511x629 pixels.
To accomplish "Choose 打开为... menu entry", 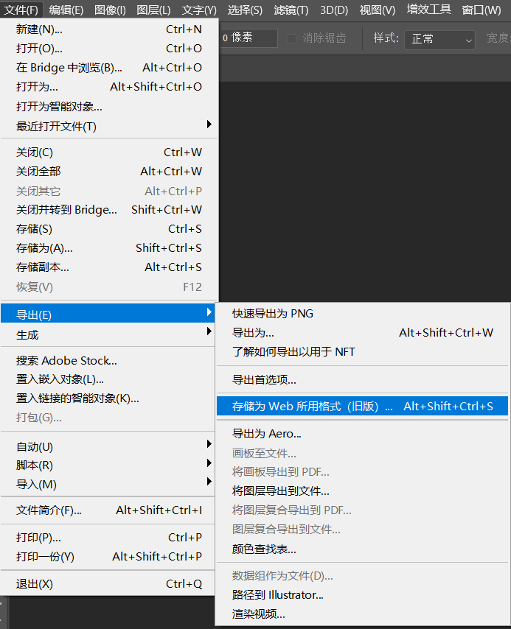I will (x=109, y=87).
